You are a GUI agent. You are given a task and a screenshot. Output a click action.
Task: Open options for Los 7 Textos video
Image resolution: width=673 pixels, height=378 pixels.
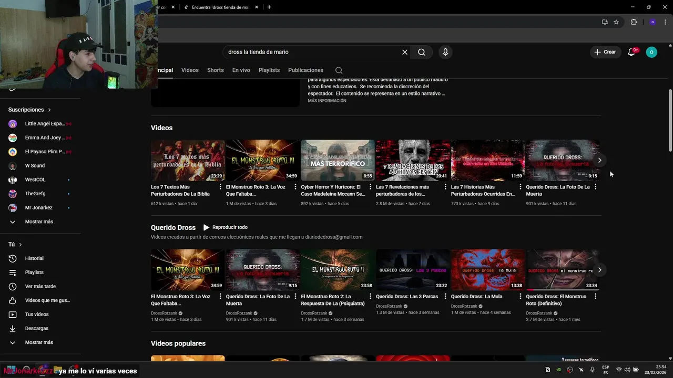coord(220,187)
